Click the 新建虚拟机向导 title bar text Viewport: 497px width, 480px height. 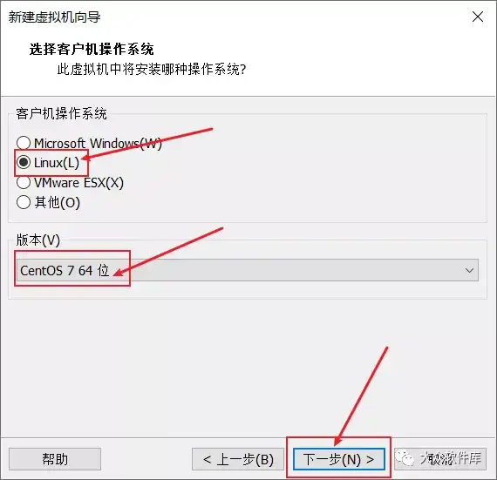54,17
